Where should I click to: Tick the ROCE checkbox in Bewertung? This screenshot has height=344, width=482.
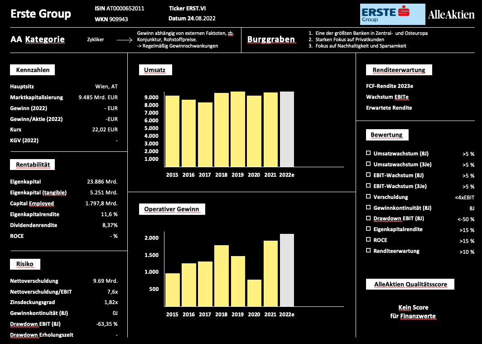(x=368, y=240)
